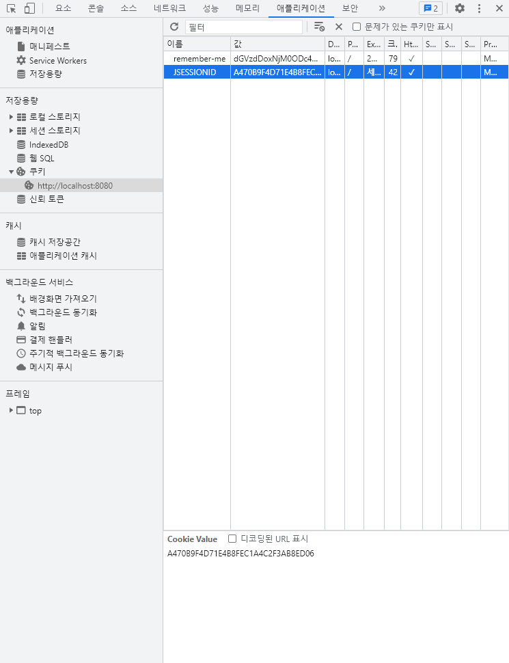Click the dGVzdDoxNjM0ODc4 value cell
509x663 pixels.
(278, 59)
